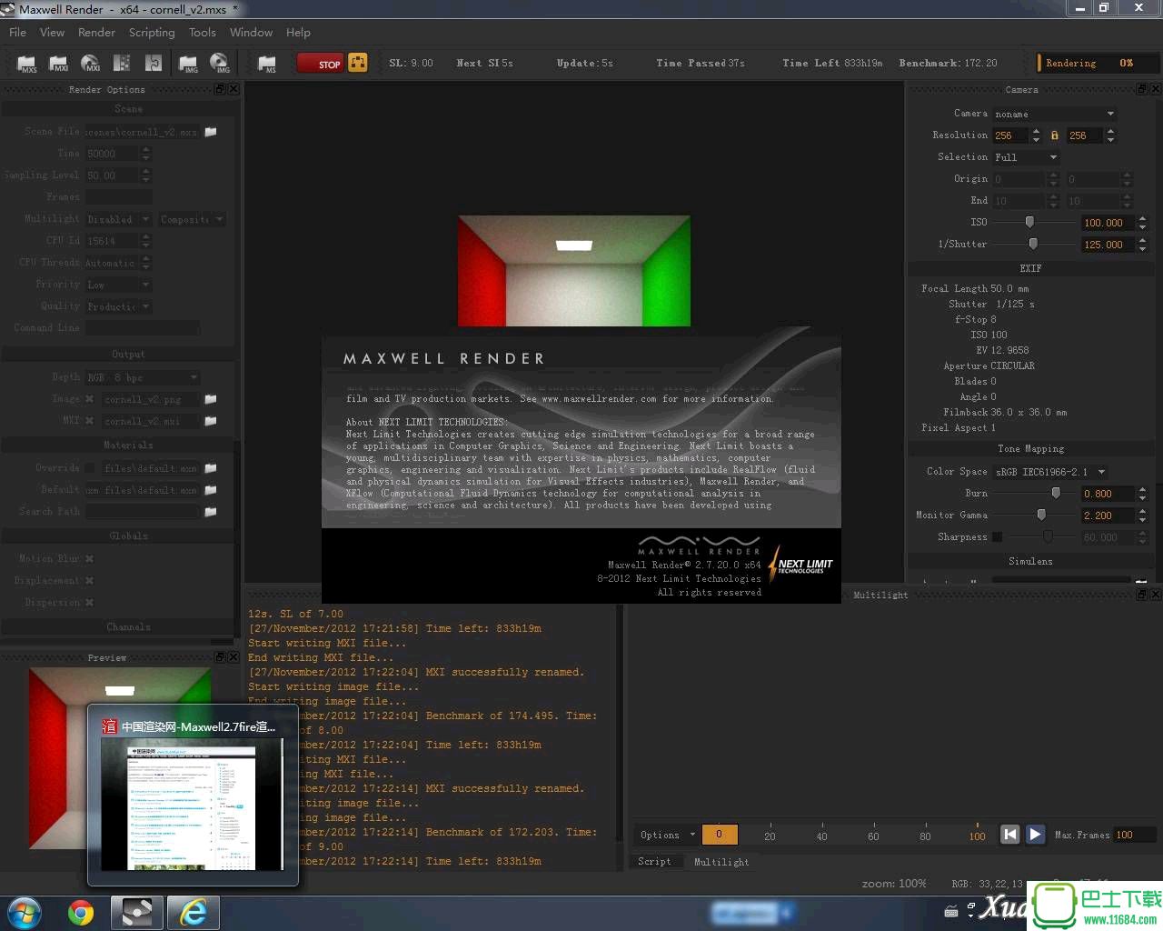The height and width of the screenshot is (931, 1163).
Task: Undock the Multilight panel
Action: 1142,594
